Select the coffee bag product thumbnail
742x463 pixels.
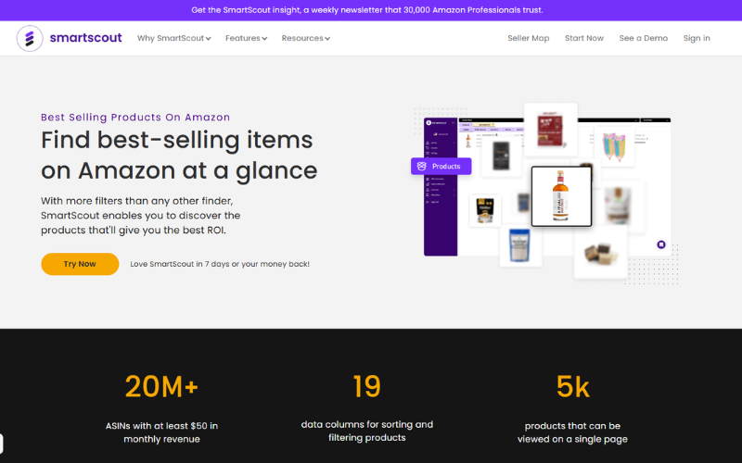484,210
